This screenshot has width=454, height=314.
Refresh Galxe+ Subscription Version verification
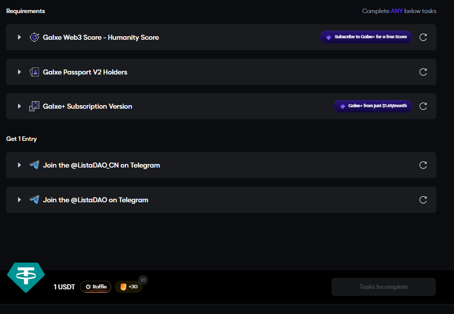[423, 106]
